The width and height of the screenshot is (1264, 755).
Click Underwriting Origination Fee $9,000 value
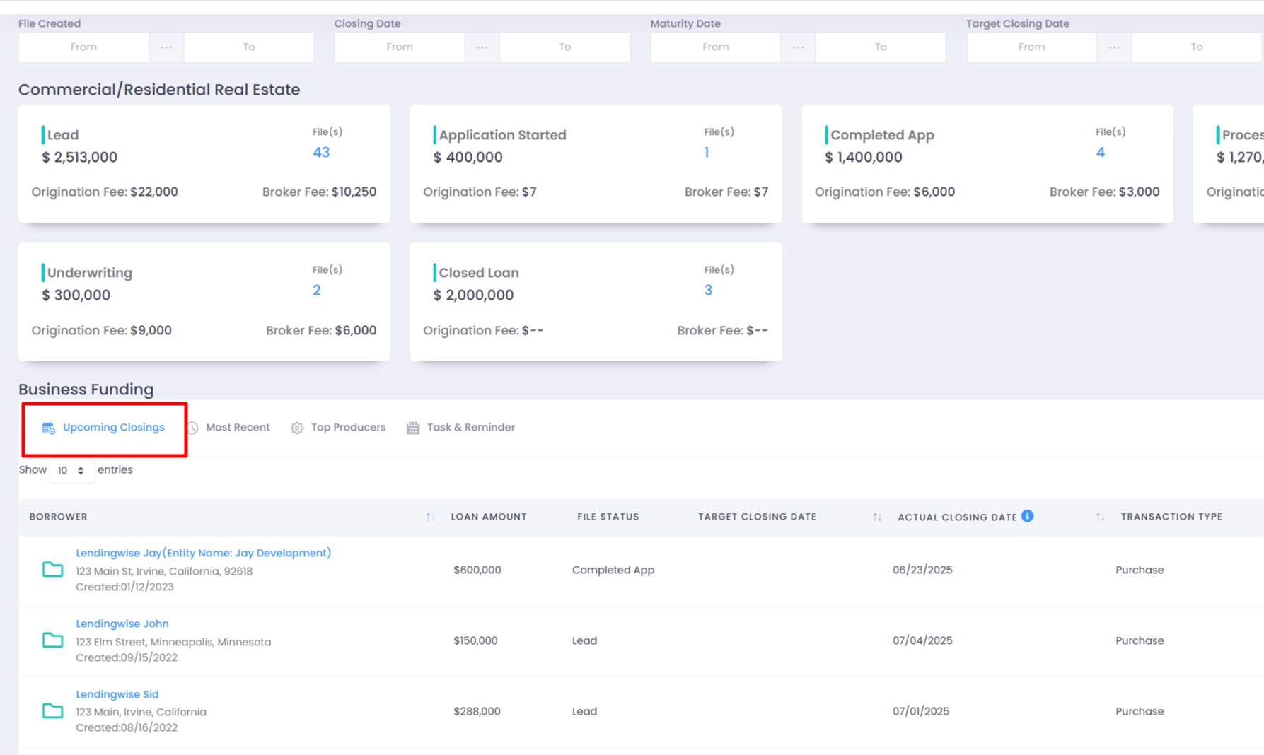click(151, 330)
